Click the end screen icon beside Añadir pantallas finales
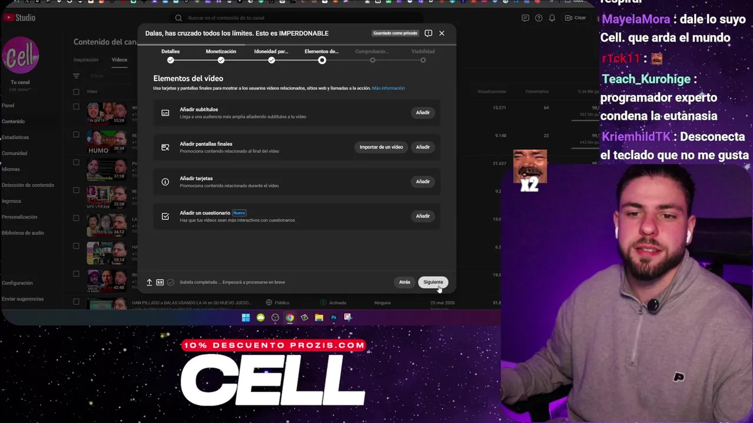753x423 pixels. click(165, 147)
